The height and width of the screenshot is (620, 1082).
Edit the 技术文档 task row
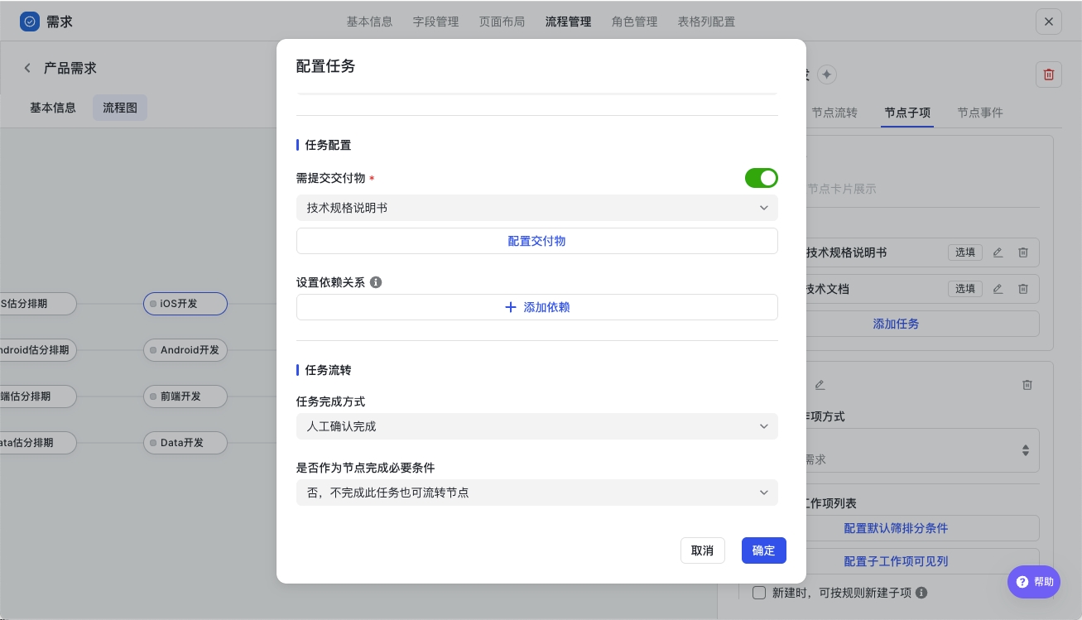coord(998,289)
